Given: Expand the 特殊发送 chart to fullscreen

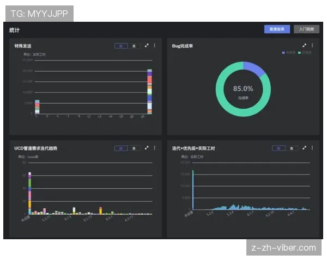Looking at the screenshot, I should (x=147, y=46).
